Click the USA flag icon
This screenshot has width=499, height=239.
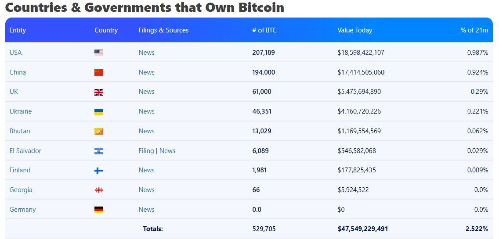pos(99,53)
